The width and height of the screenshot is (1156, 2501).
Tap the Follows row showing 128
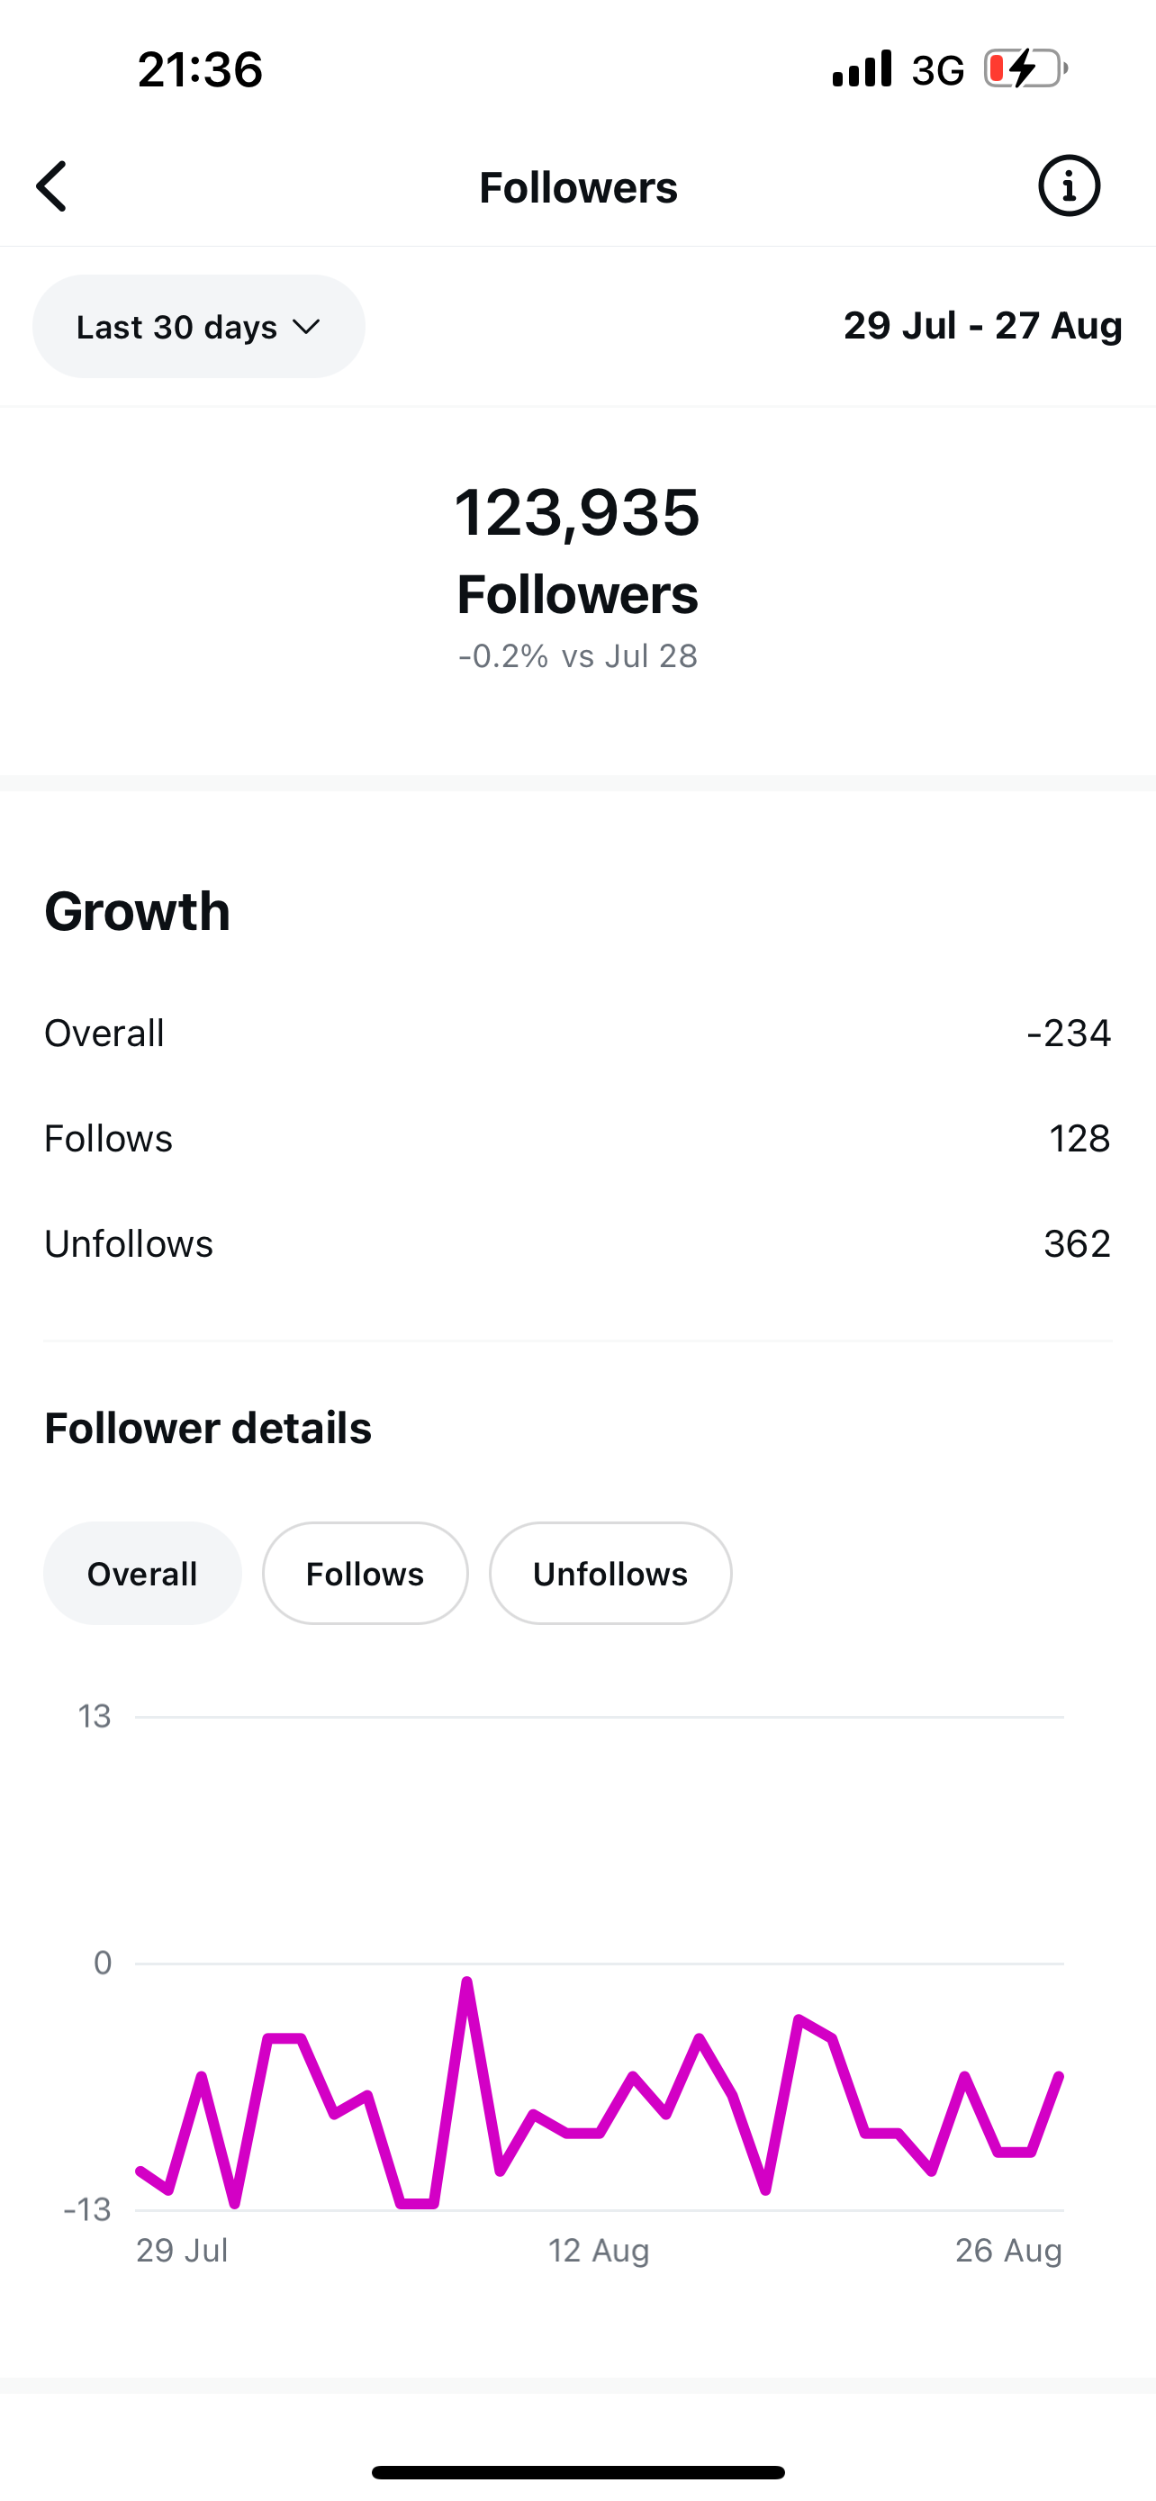[577, 1138]
